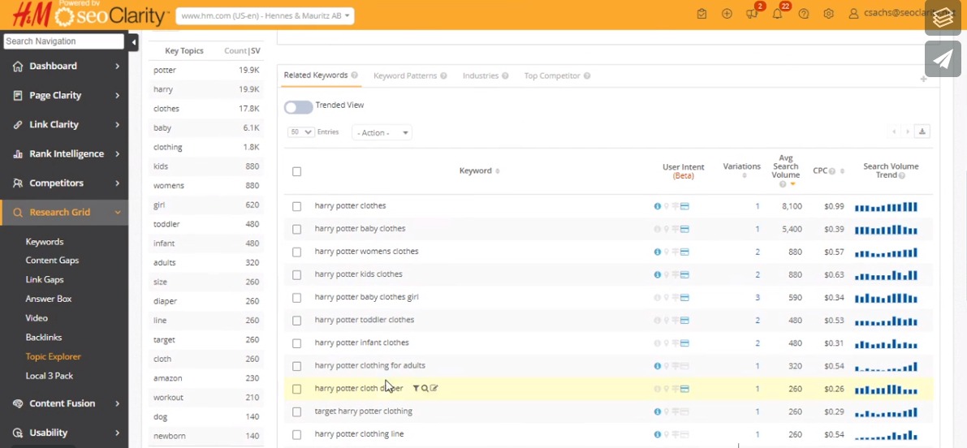The height and width of the screenshot is (448, 967).
Task: Click the stacked layers overlay icon
Action: coord(943,18)
